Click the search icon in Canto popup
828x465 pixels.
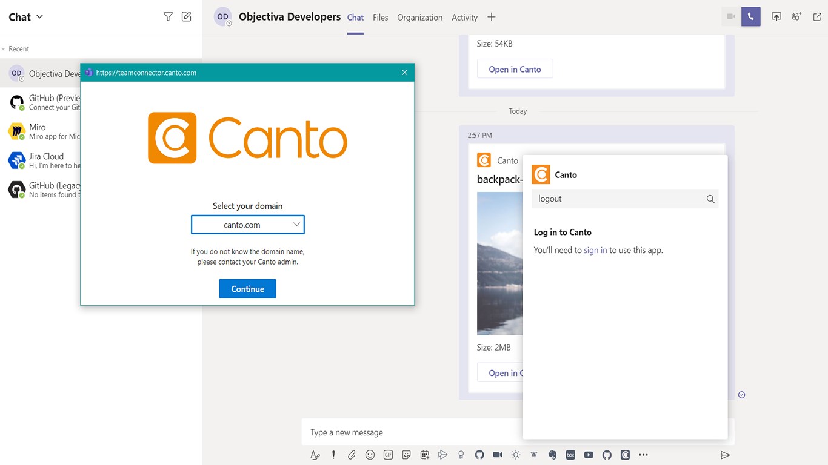(x=710, y=199)
